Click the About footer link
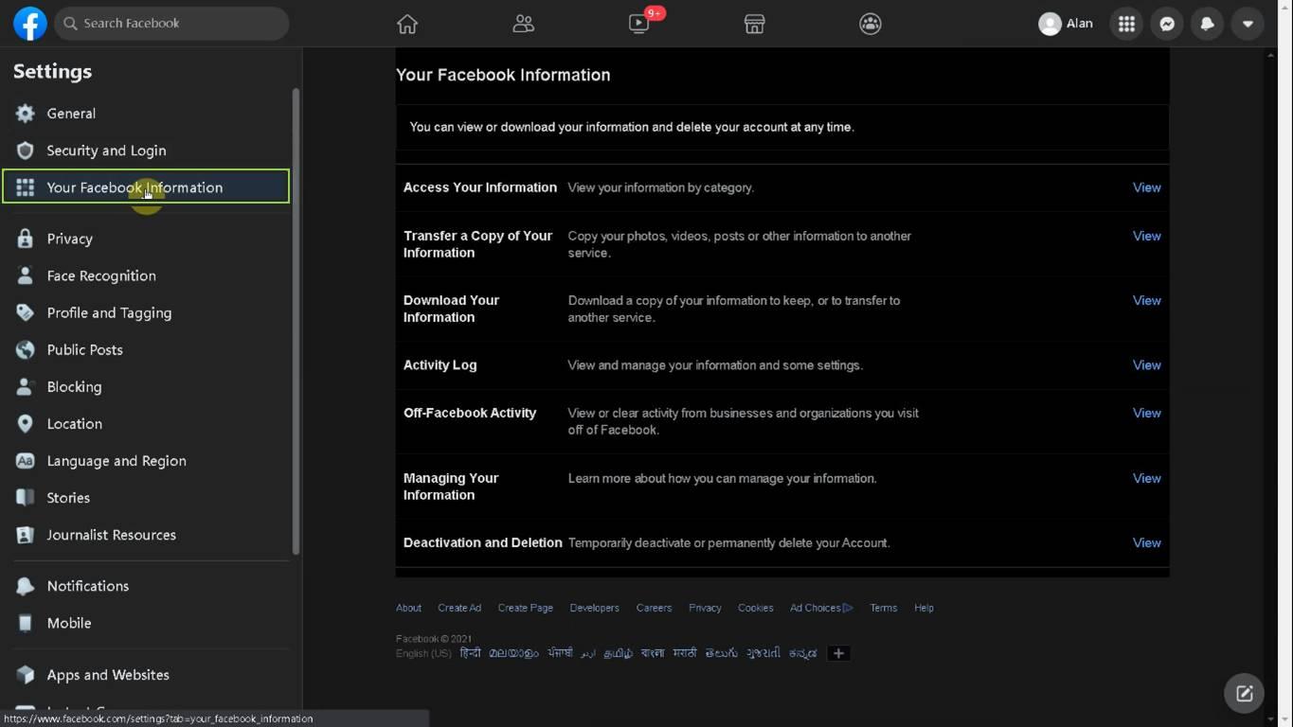Viewport: 1293px width, 727px height. pyautogui.click(x=408, y=608)
